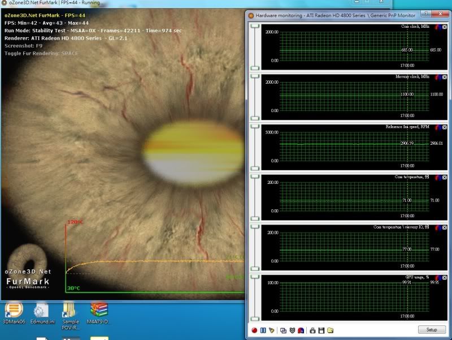Click the help question mark in Hardware monitoring title bar

pyautogui.click(x=426, y=14)
